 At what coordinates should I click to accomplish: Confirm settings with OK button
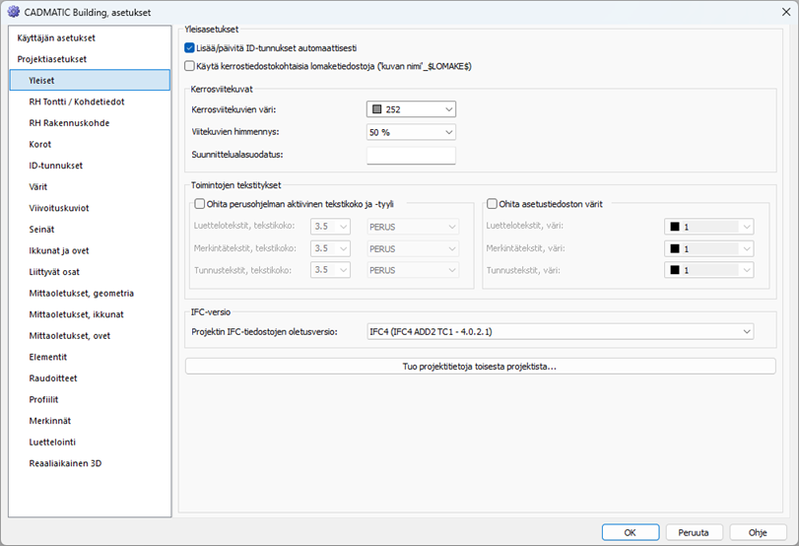coord(629,532)
